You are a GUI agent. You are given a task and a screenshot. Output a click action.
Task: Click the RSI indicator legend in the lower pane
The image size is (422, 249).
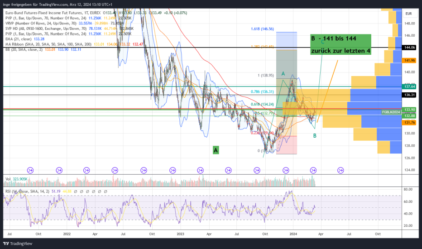[27, 192]
